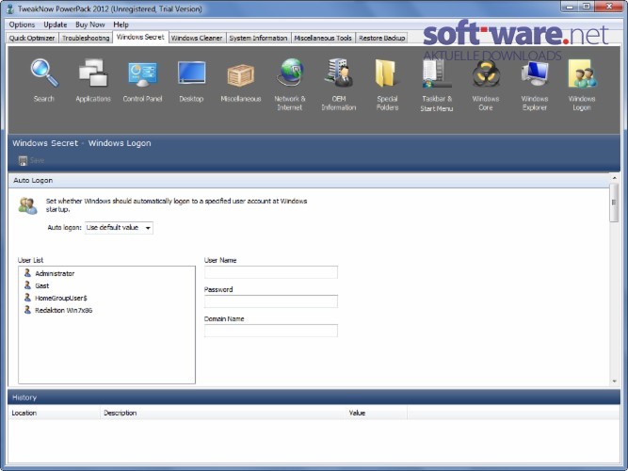Open Taskbar & Start Menu icon
Image resolution: width=628 pixels, height=471 pixels.
[x=437, y=73]
